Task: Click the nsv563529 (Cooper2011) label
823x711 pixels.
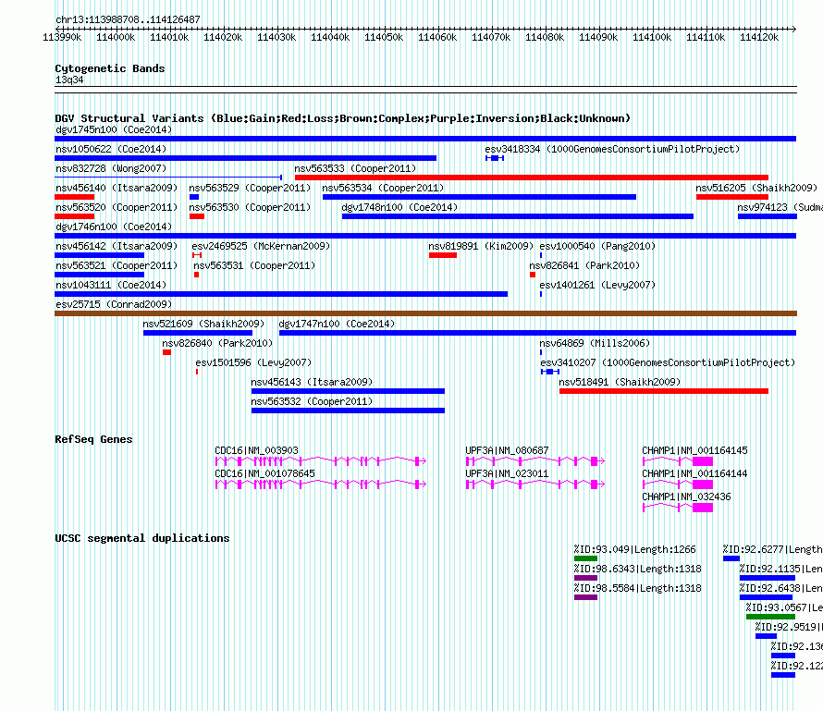Action: coord(250,188)
